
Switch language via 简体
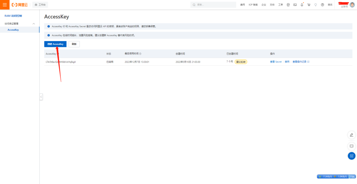330,5
